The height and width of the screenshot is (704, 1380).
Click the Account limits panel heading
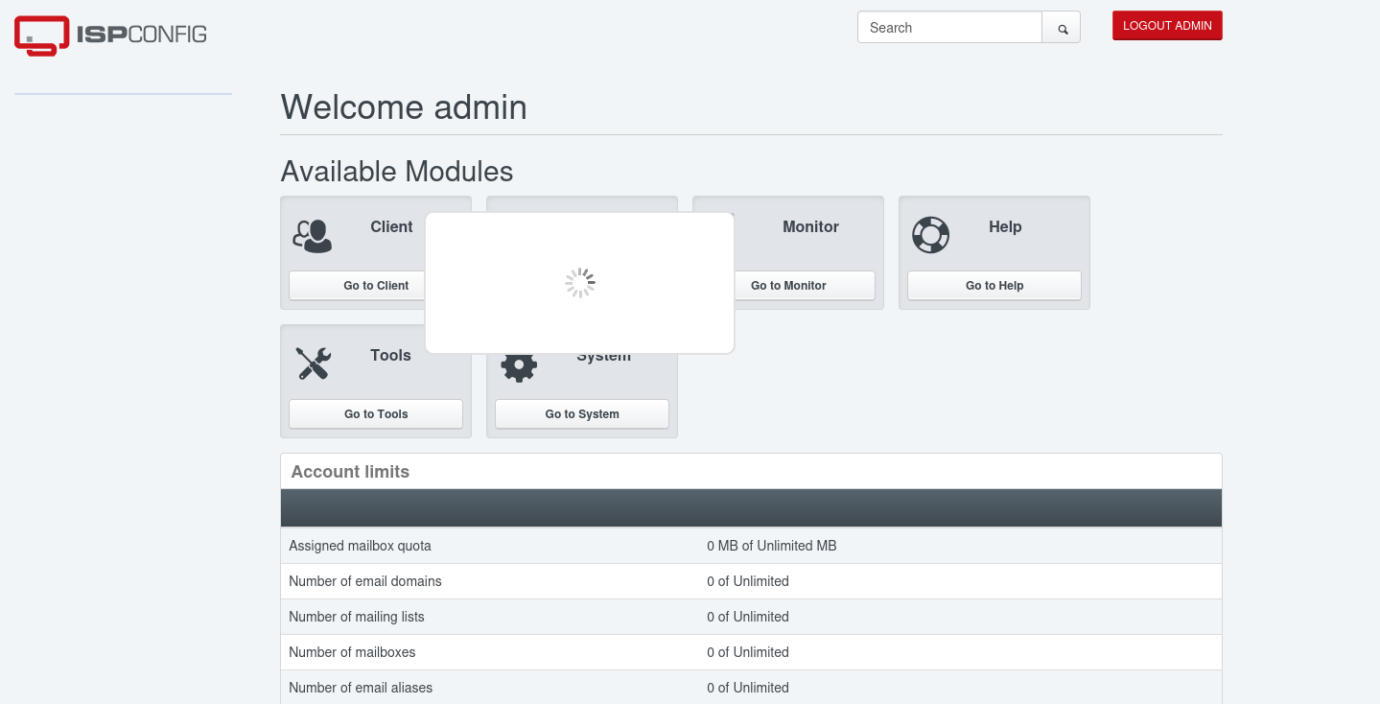[350, 472]
